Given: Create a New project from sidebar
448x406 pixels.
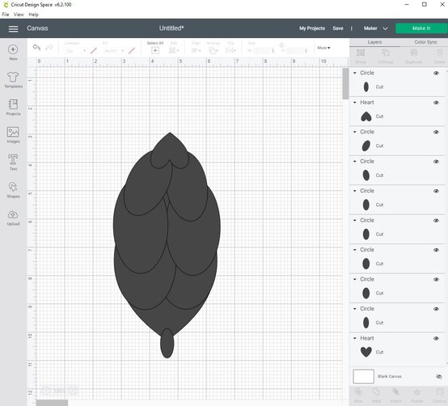Looking at the screenshot, I should pos(13,53).
